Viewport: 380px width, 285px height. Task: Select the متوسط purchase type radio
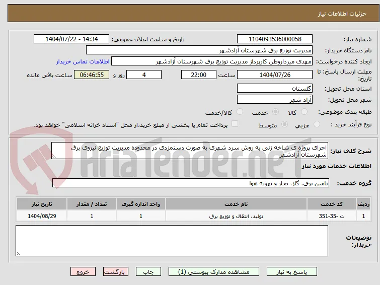tap(284, 124)
